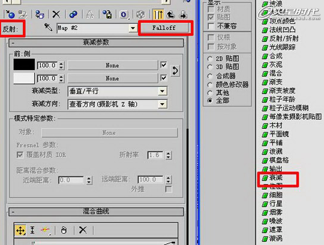
Task: Click the green icon beside 噪波
Action: click(265, 221)
